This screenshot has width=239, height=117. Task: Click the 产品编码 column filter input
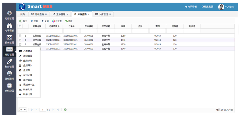88,31
